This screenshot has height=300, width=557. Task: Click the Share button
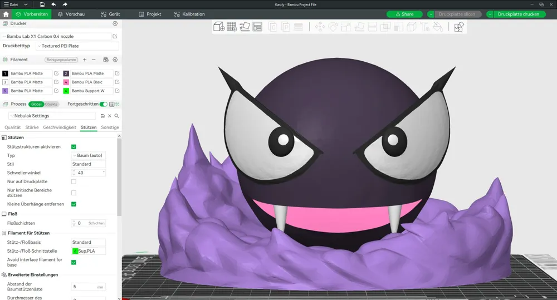click(404, 14)
